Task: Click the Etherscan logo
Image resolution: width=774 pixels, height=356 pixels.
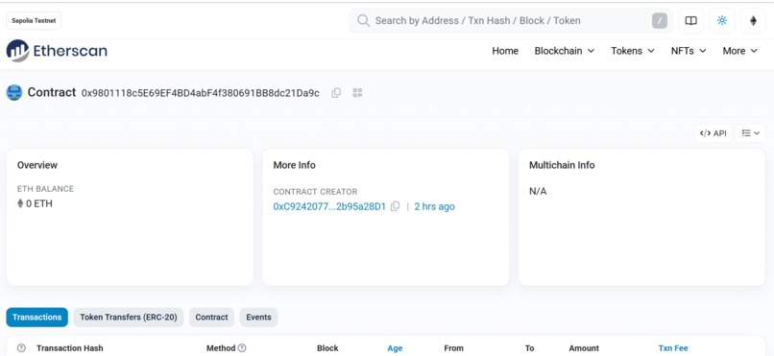Action: tap(57, 51)
